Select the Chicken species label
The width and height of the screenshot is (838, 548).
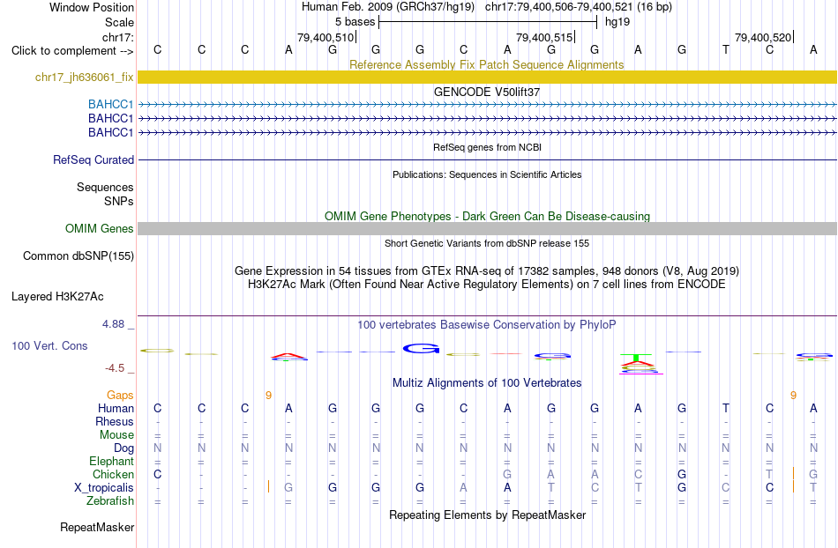tap(113, 474)
